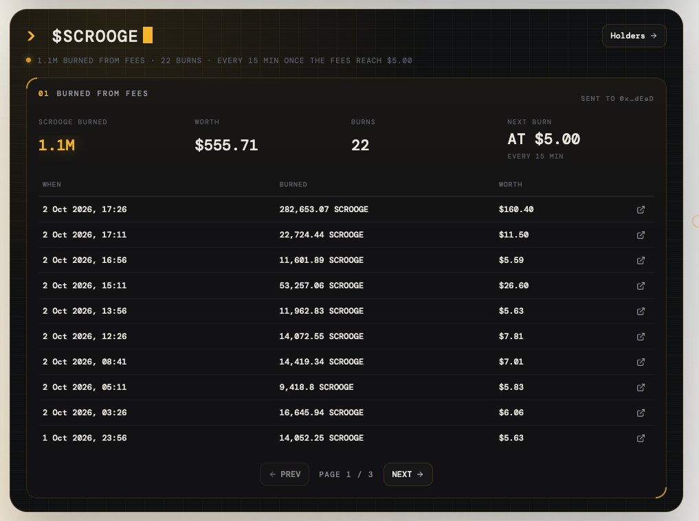Click '2 Oct 2026, 12:26' date cell
The image size is (699, 521).
pyautogui.click(x=85, y=336)
